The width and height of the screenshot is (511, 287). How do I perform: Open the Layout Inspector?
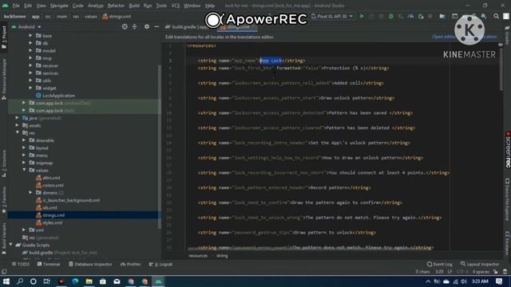point(480,264)
